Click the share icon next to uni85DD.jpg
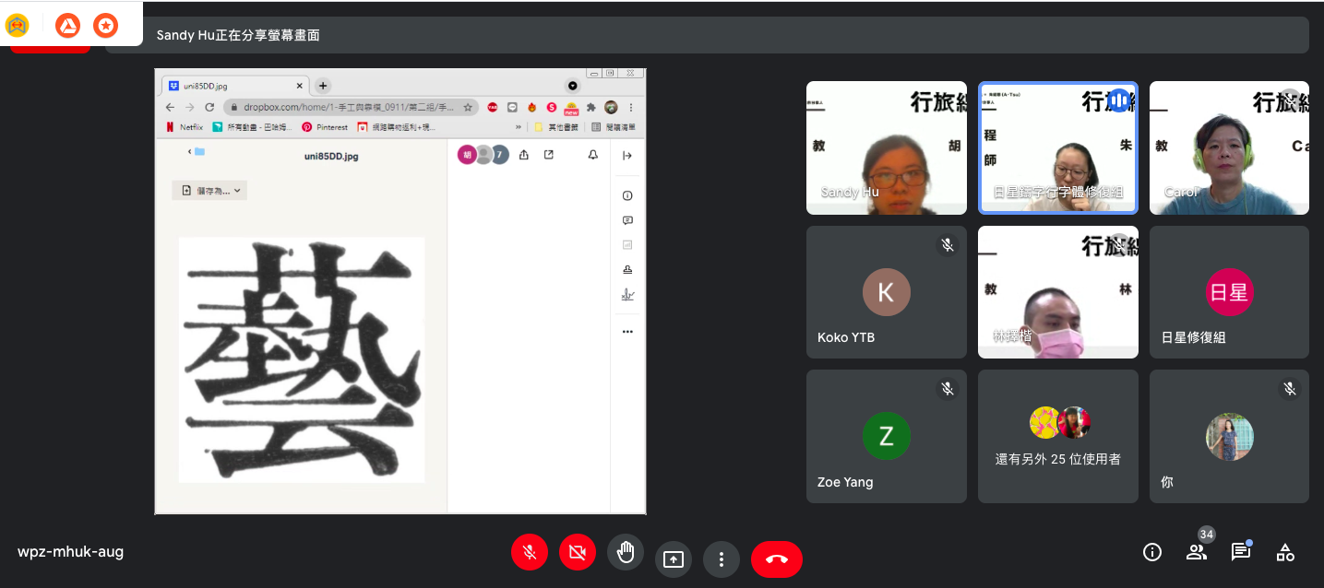The image size is (1324, 588). [x=524, y=155]
